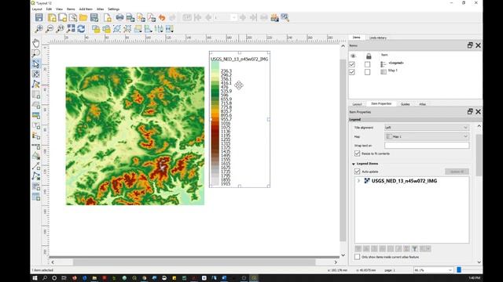Click the Wrap text on input field
Image resolution: width=503 pixels, height=282 pixels.
[427, 146]
